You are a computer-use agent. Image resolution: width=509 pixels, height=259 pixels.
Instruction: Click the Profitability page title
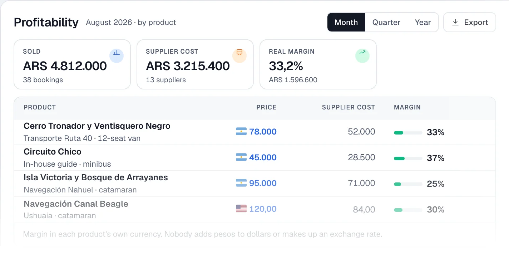pyautogui.click(x=46, y=23)
